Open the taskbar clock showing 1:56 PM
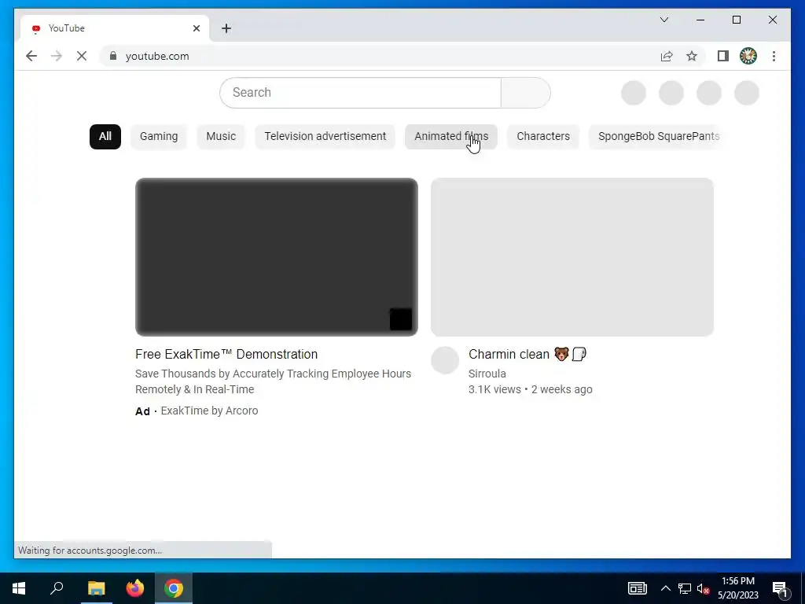The image size is (805, 604). pos(737,588)
